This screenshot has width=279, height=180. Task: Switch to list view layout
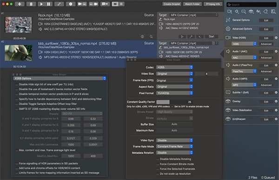pyautogui.click(x=115, y=4)
